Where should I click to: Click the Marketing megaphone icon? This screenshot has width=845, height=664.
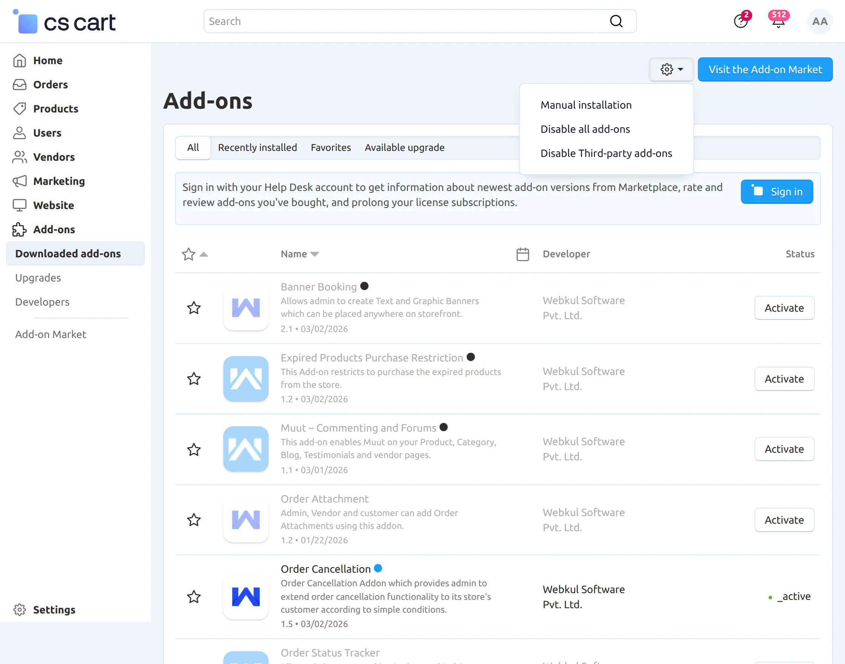(20, 181)
